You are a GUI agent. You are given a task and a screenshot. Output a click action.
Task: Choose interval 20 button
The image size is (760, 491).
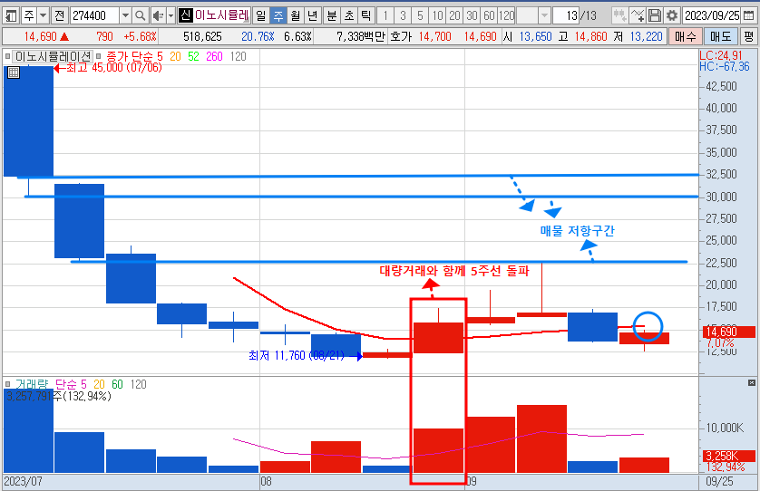pyautogui.click(x=454, y=16)
